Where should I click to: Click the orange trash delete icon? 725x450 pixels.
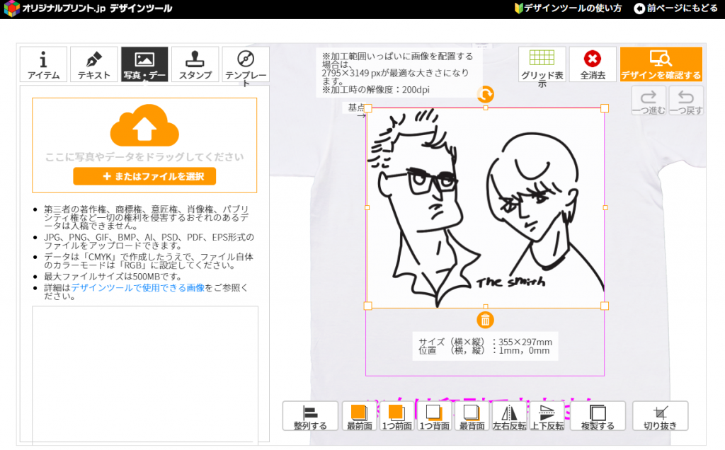[485, 320]
